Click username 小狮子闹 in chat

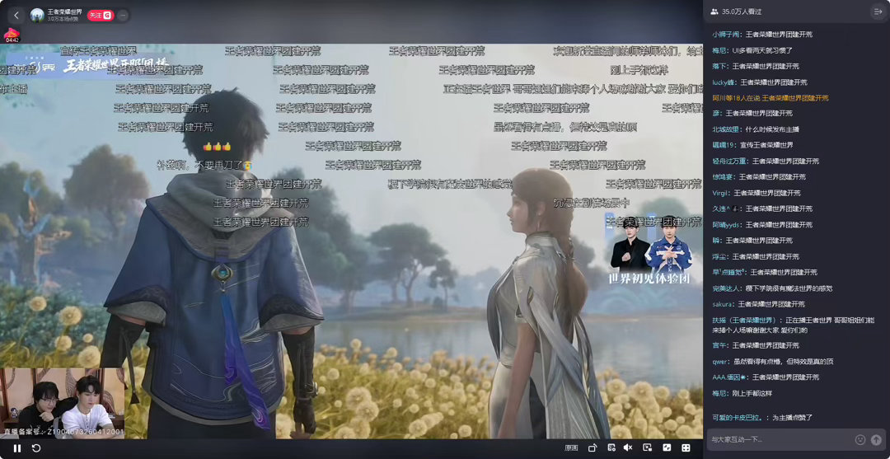coord(727,34)
